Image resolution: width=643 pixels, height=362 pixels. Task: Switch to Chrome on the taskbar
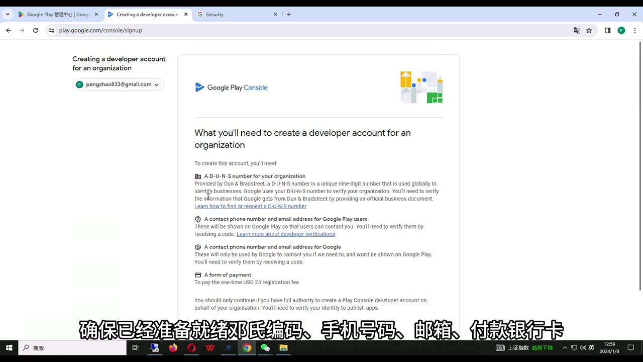pos(247,347)
